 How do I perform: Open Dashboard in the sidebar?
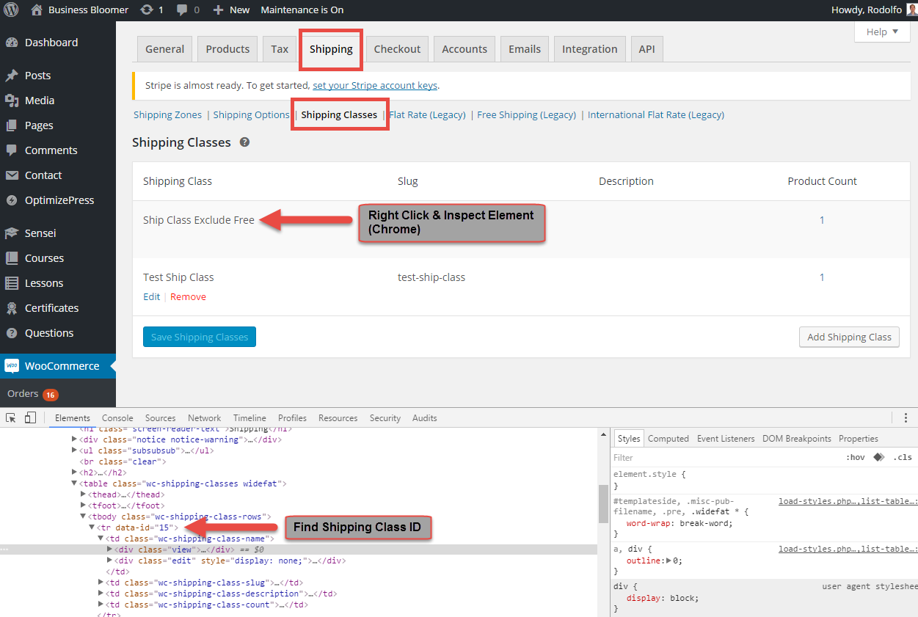pos(51,43)
